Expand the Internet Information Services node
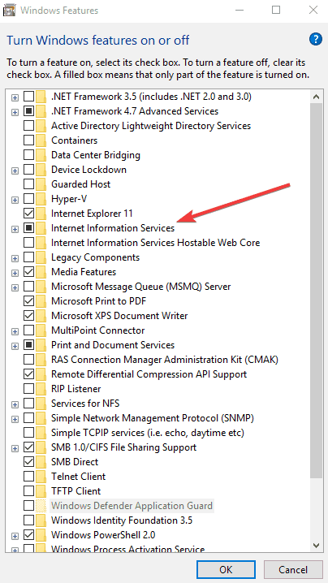The width and height of the screenshot is (328, 583). (15, 229)
